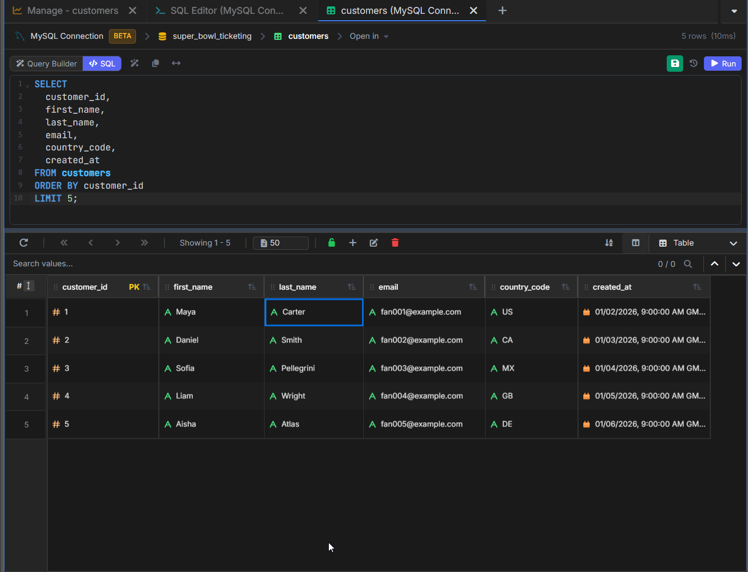Click the LIMIT 5; line in editor
The image size is (748, 572).
[56, 198]
